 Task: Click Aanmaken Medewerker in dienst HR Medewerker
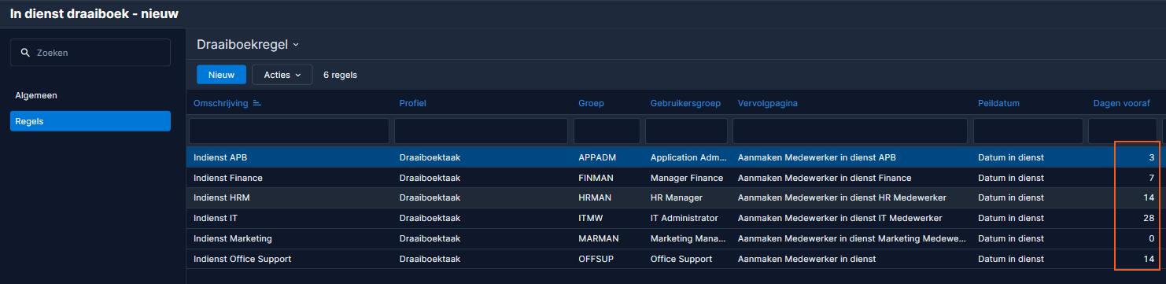[842, 198]
